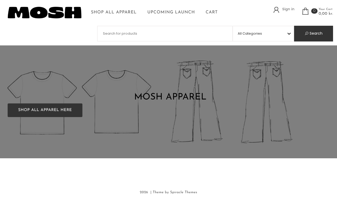The image size is (337, 210).
Task: Go to the CART menu item
Action: pos(212,12)
